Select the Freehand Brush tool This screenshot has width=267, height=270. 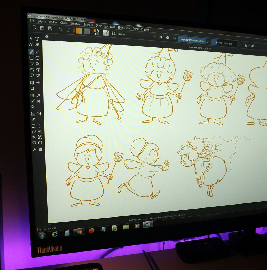[x=31, y=51]
